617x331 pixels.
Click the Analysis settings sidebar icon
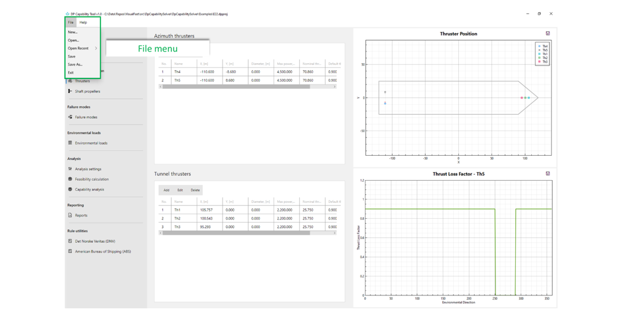(70, 169)
